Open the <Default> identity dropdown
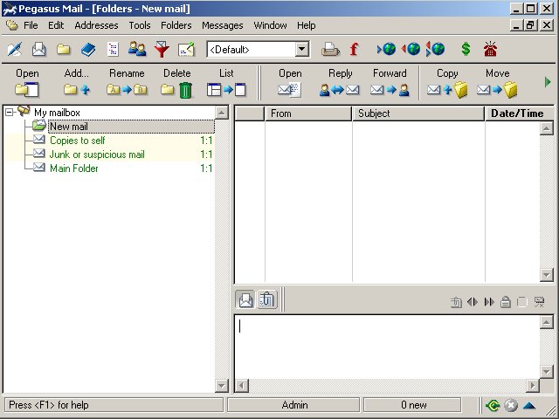 pos(302,49)
